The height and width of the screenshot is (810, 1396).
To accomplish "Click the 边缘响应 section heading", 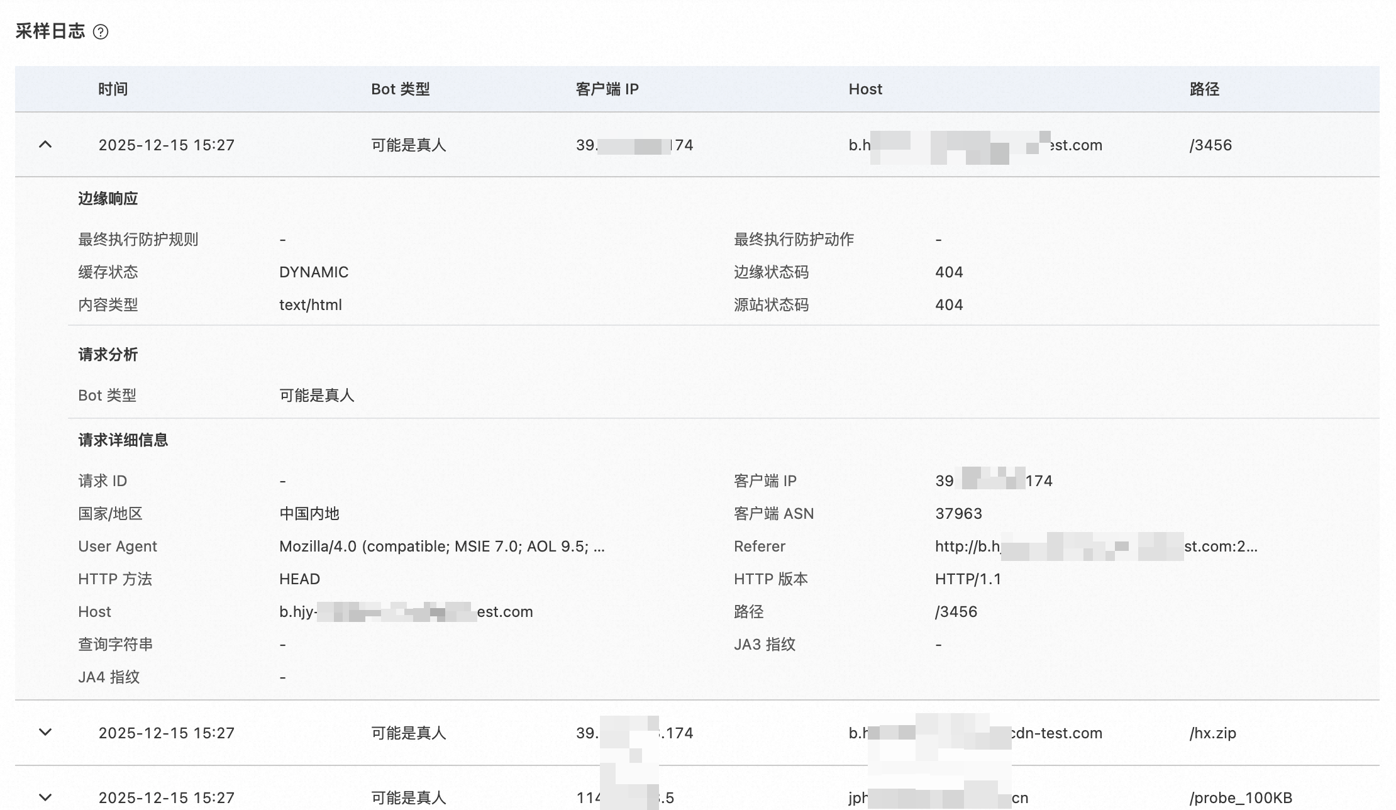I will [x=108, y=199].
